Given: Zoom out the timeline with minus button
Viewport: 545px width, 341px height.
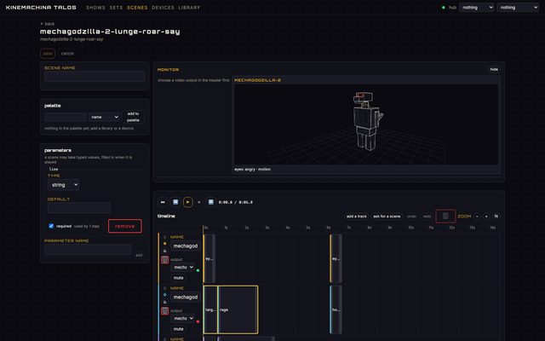Looking at the screenshot, I should click(477, 217).
